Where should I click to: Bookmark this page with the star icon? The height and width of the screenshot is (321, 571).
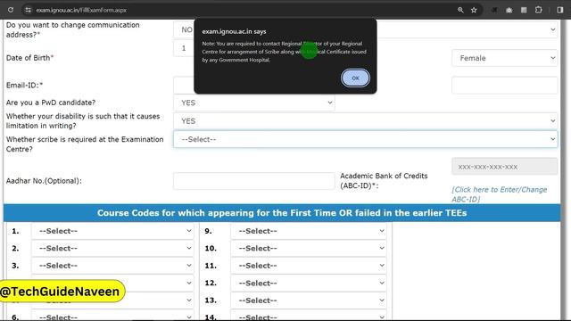point(474,10)
